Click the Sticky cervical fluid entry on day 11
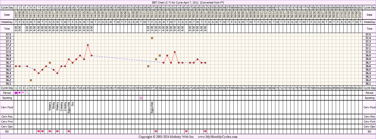The image size is (376, 139). (x=54, y=106)
